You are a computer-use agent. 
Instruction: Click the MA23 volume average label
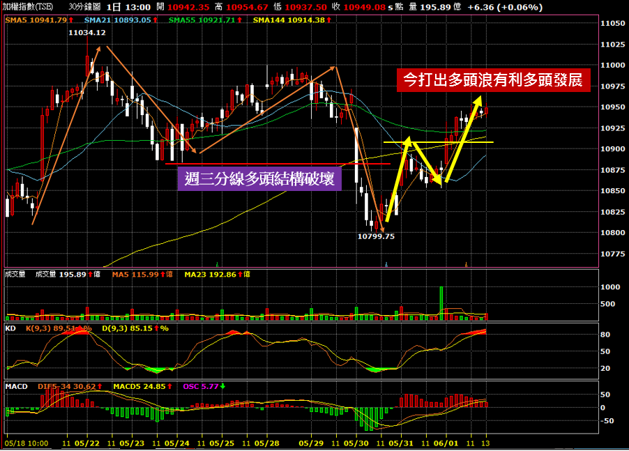(213, 275)
